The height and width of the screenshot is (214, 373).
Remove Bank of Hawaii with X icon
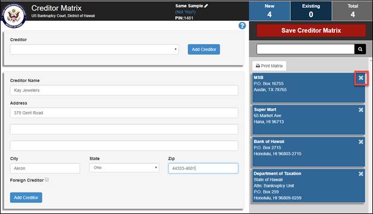click(x=361, y=142)
